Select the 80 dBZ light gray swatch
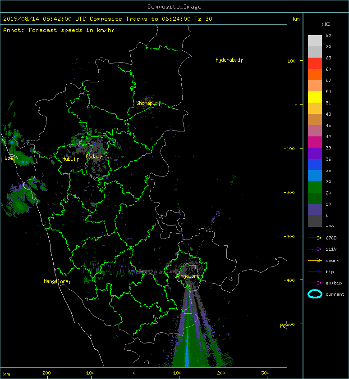This screenshot has height=379, width=349. pos(315,41)
